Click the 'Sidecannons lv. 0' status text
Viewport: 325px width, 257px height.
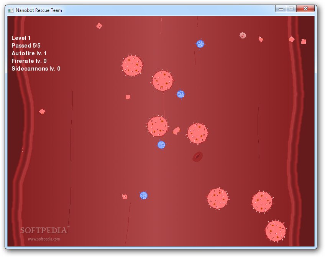coord(36,69)
